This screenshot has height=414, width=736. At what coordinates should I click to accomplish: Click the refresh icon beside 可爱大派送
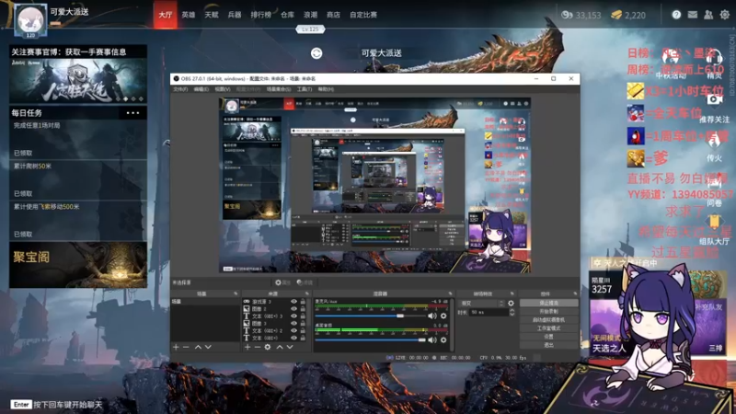click(316, 53)
